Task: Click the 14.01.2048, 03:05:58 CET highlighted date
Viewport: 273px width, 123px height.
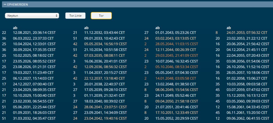Action: click(176, 78)
